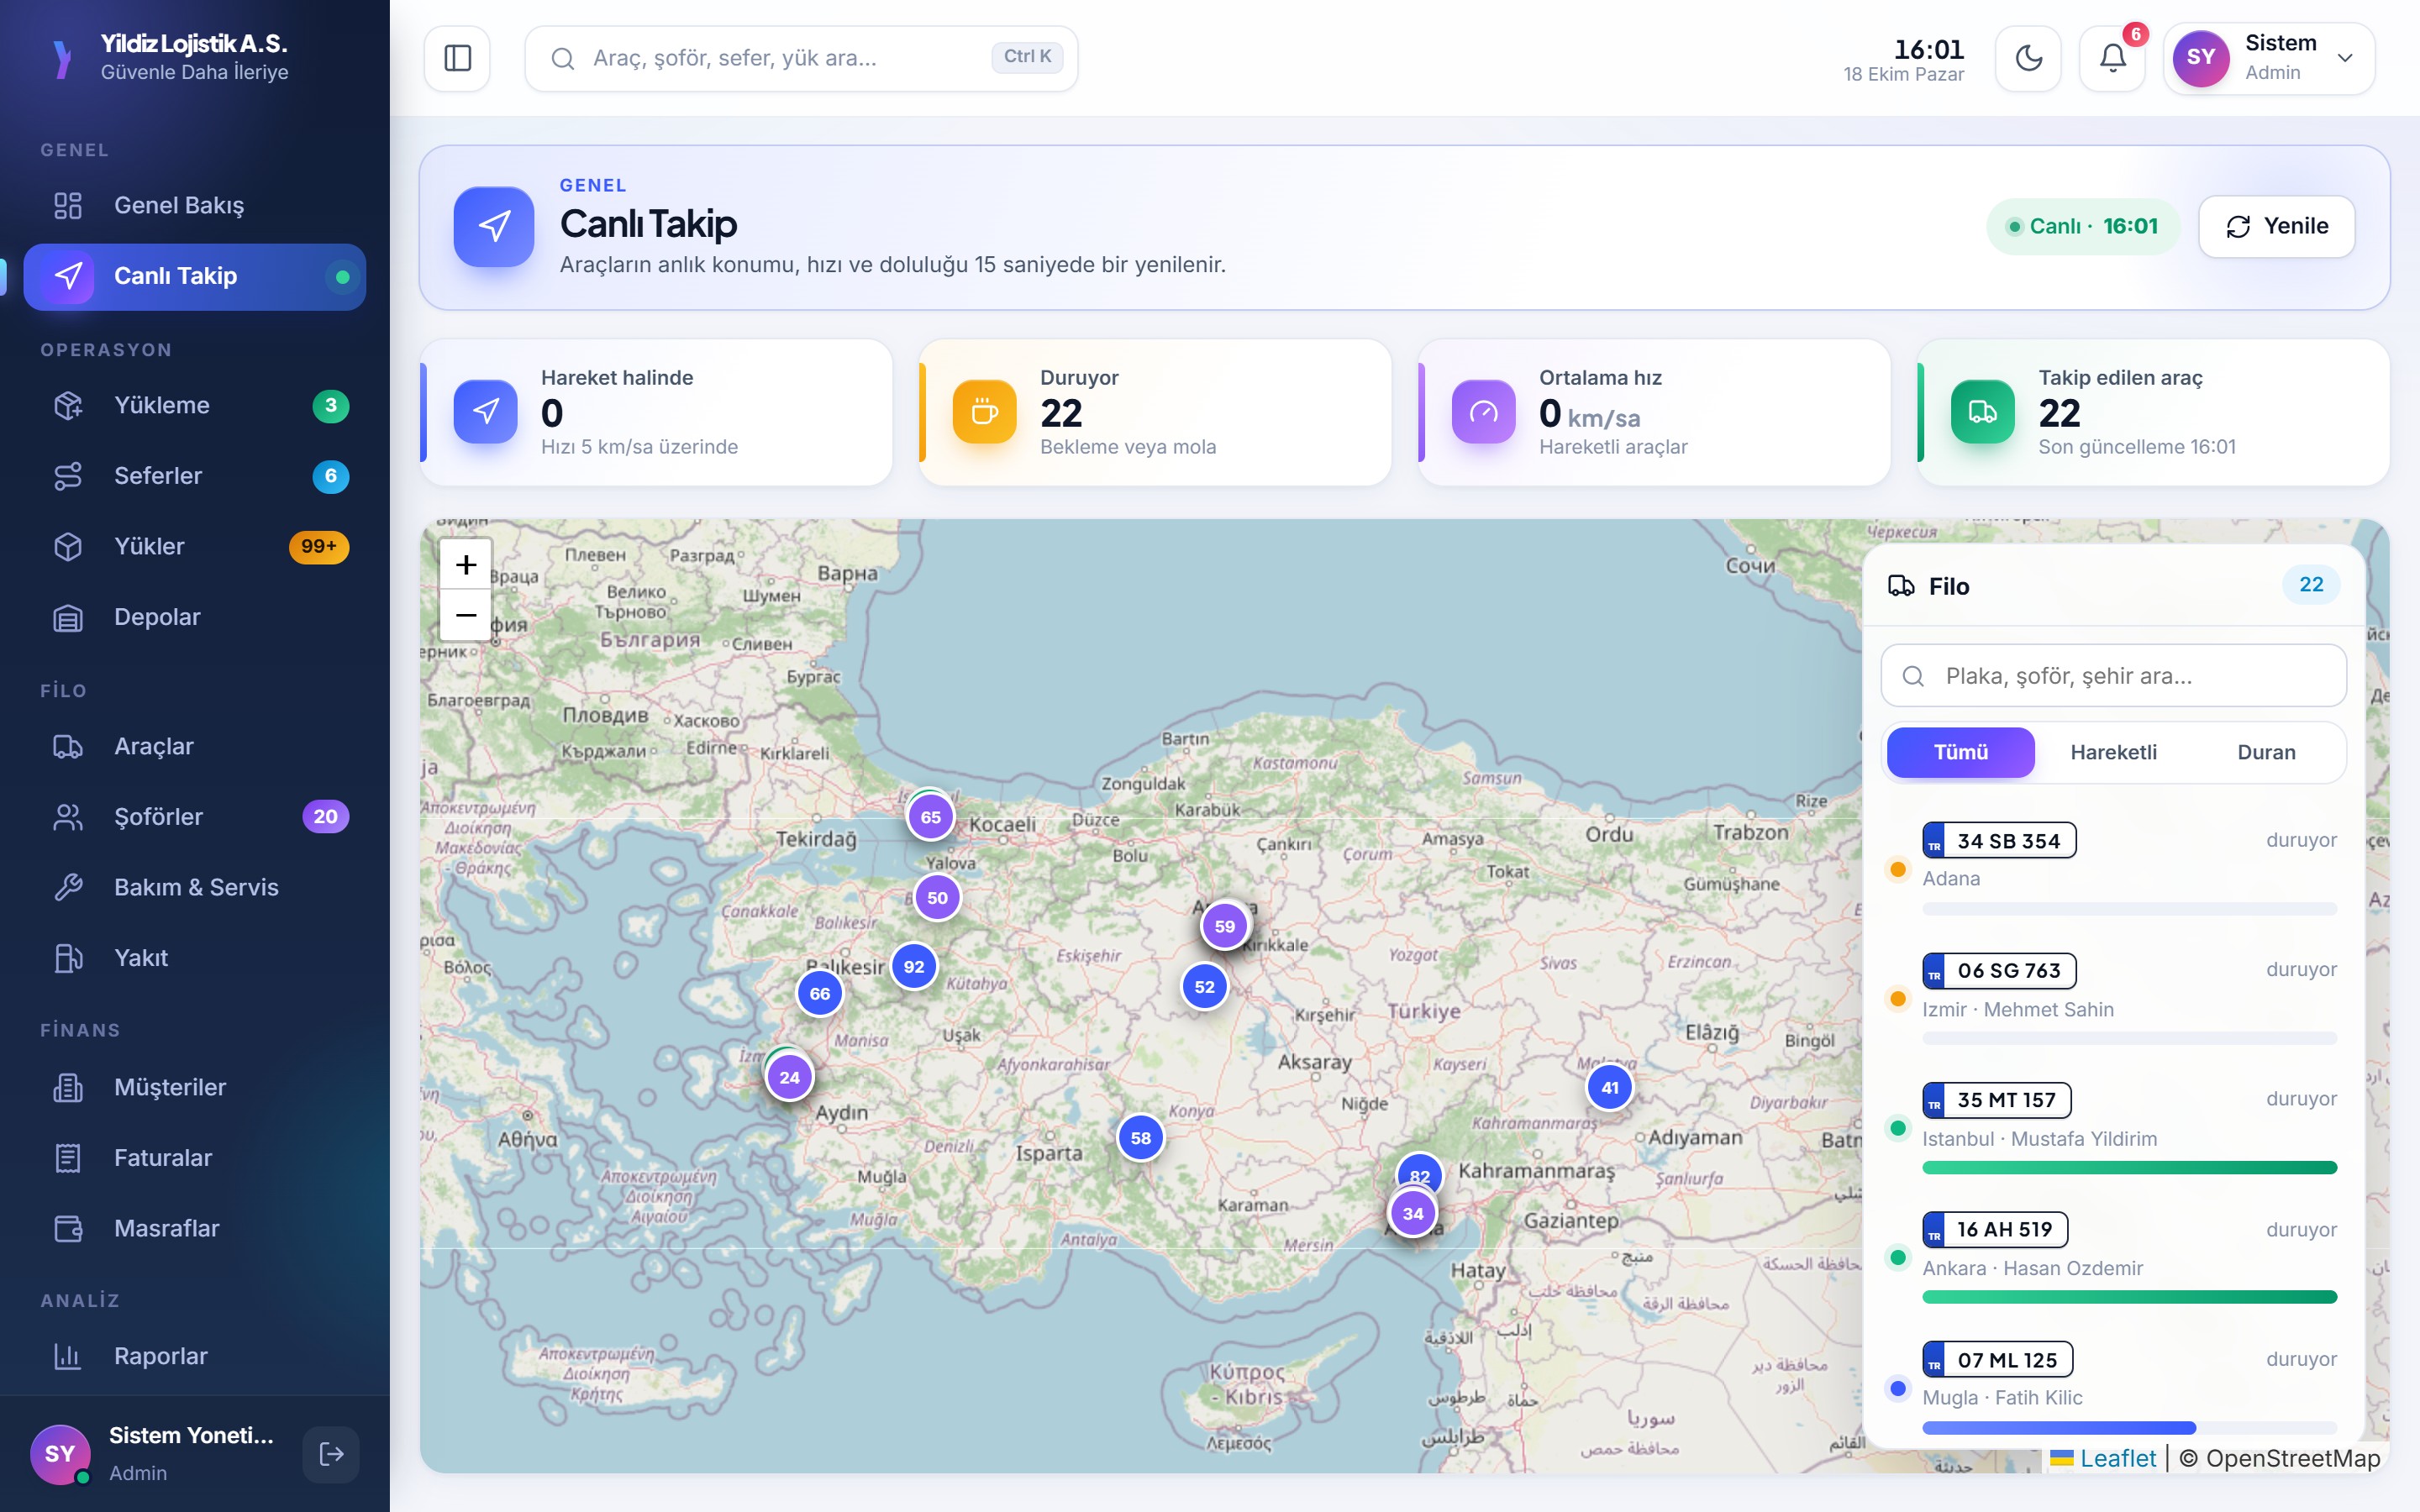Screen dimensions: 2420x1512
Task: Zoom in on the map
Action: 466,565
